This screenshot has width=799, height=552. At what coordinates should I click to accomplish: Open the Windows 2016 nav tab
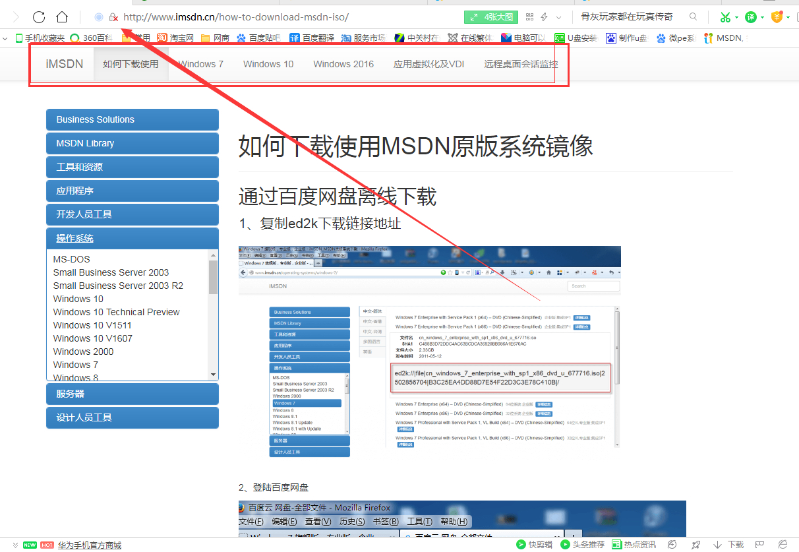(x=343, y=64)
